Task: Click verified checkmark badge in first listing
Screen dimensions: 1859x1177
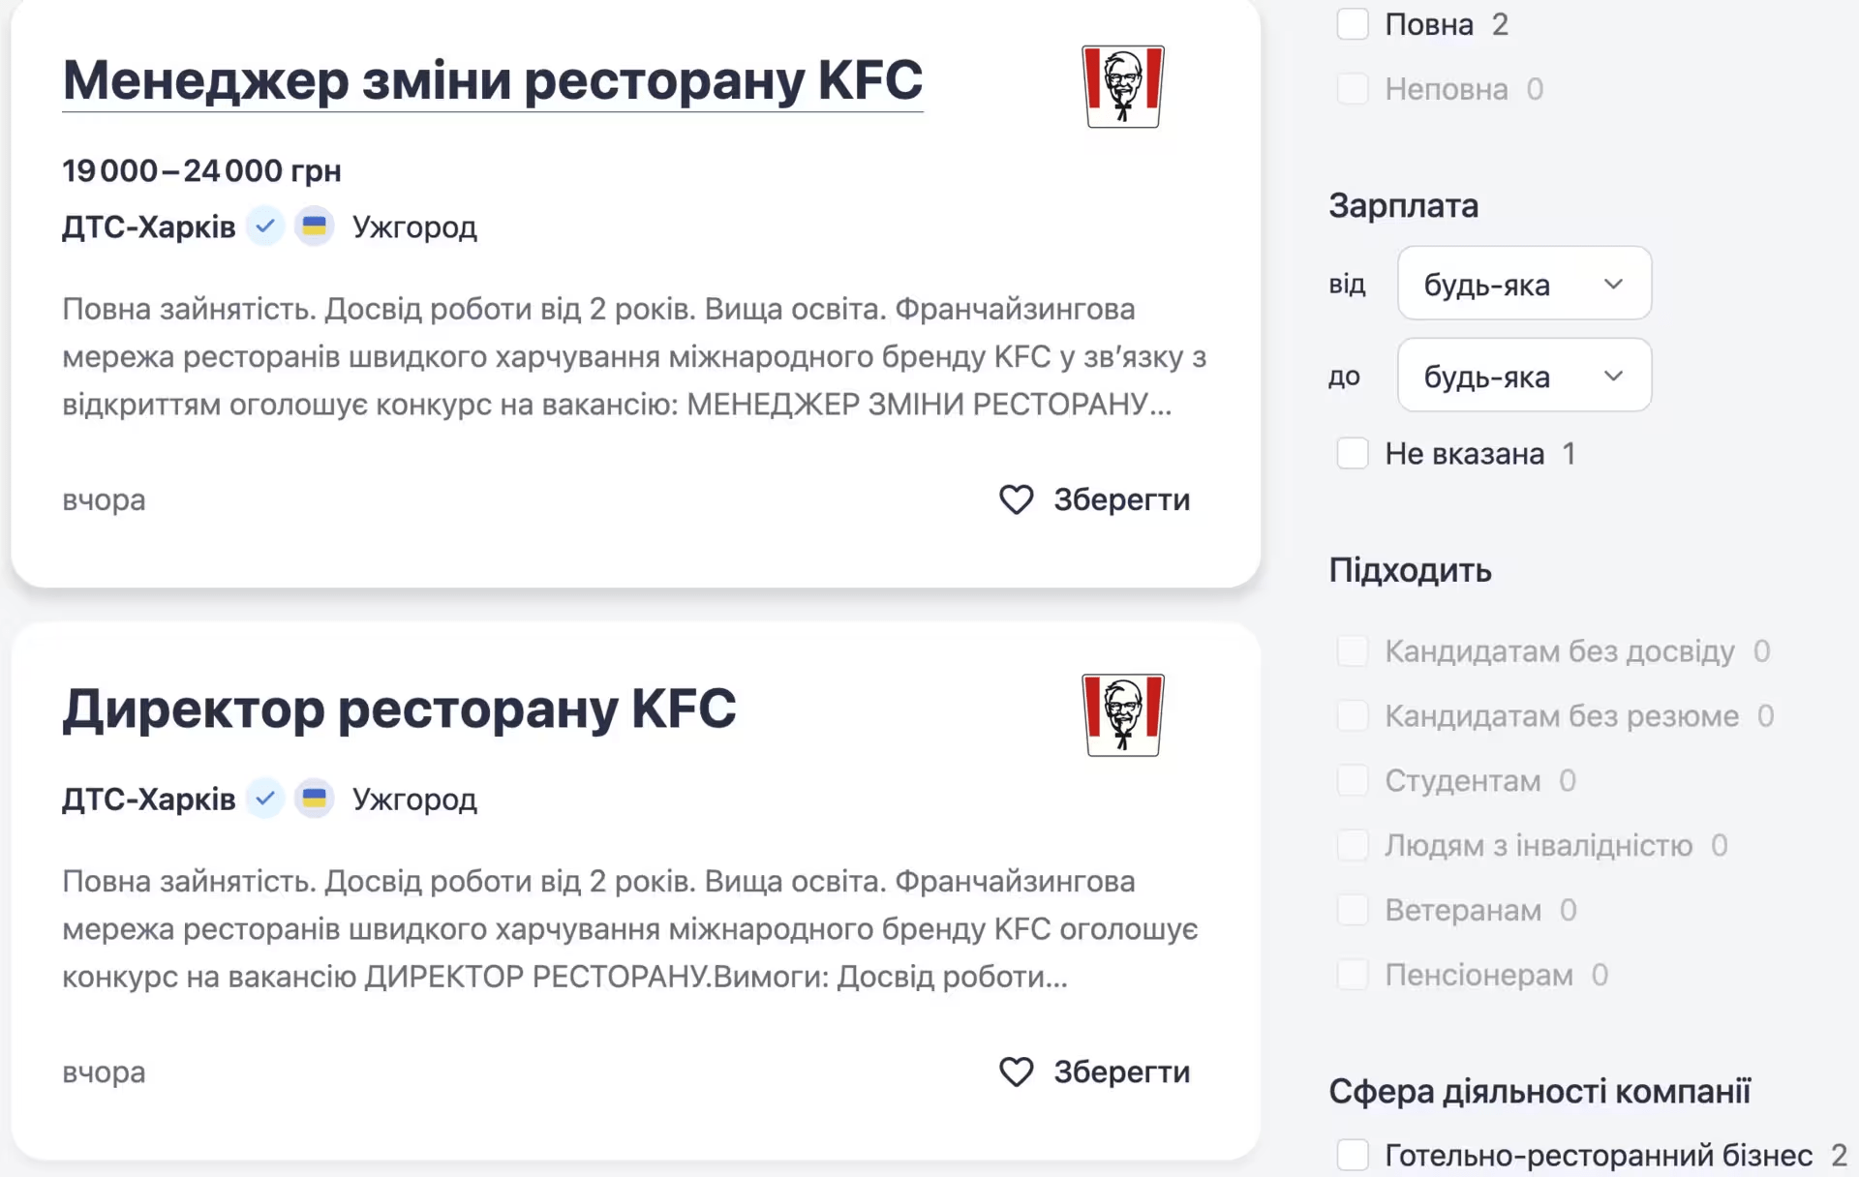Action: (x=264, y=226)
